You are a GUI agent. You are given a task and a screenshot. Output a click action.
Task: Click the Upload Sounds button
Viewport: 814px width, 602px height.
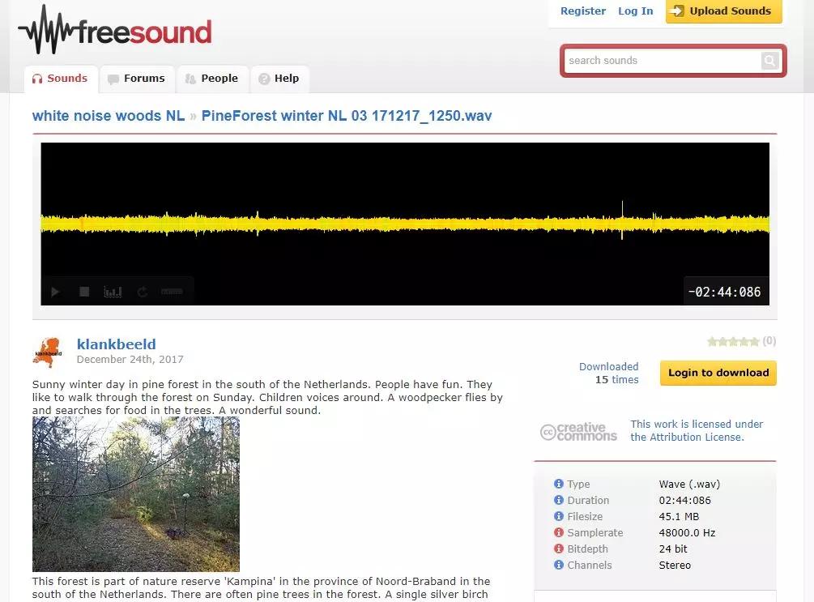[x=723, y=11]
